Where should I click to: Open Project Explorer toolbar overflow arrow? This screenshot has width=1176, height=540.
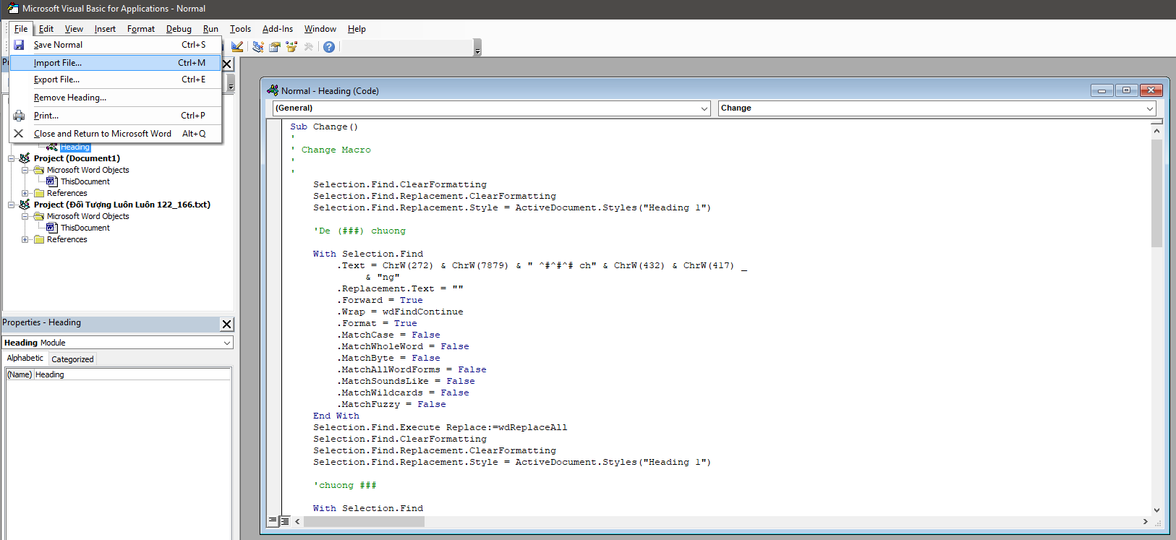point(231,85)
